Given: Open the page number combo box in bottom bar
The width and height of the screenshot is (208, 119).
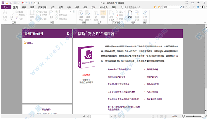Looking at the screenshot, I should [x=100, y=116].
